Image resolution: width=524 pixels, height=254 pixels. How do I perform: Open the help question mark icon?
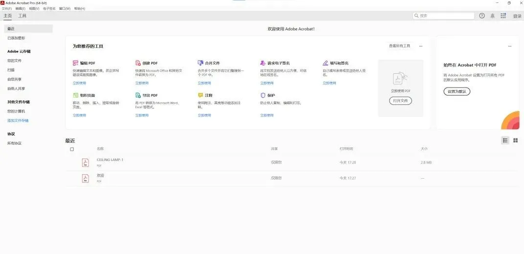pos(482,16)
